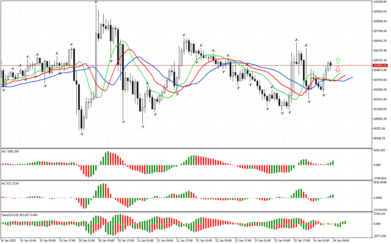Screen dimensions: 391x244
Task: Click the 24 Jan 01:00 time label
Action: tap(321, 241)
